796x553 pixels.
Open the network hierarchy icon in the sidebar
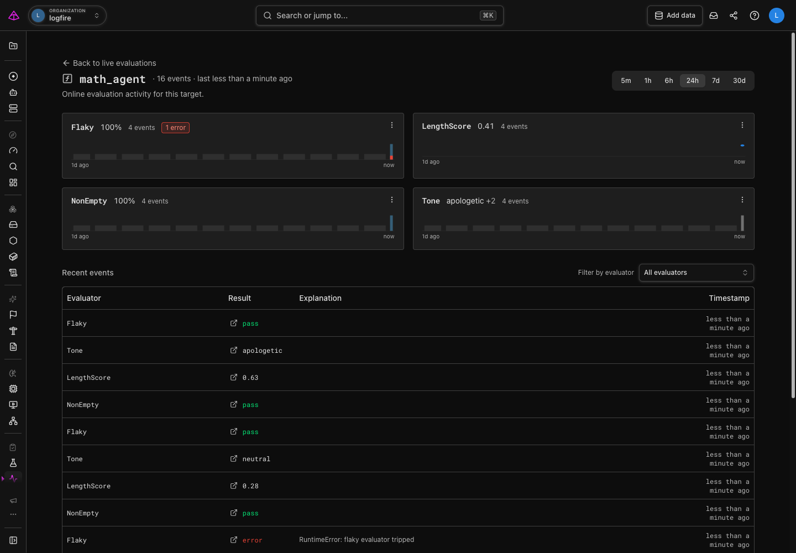point(13,421)
